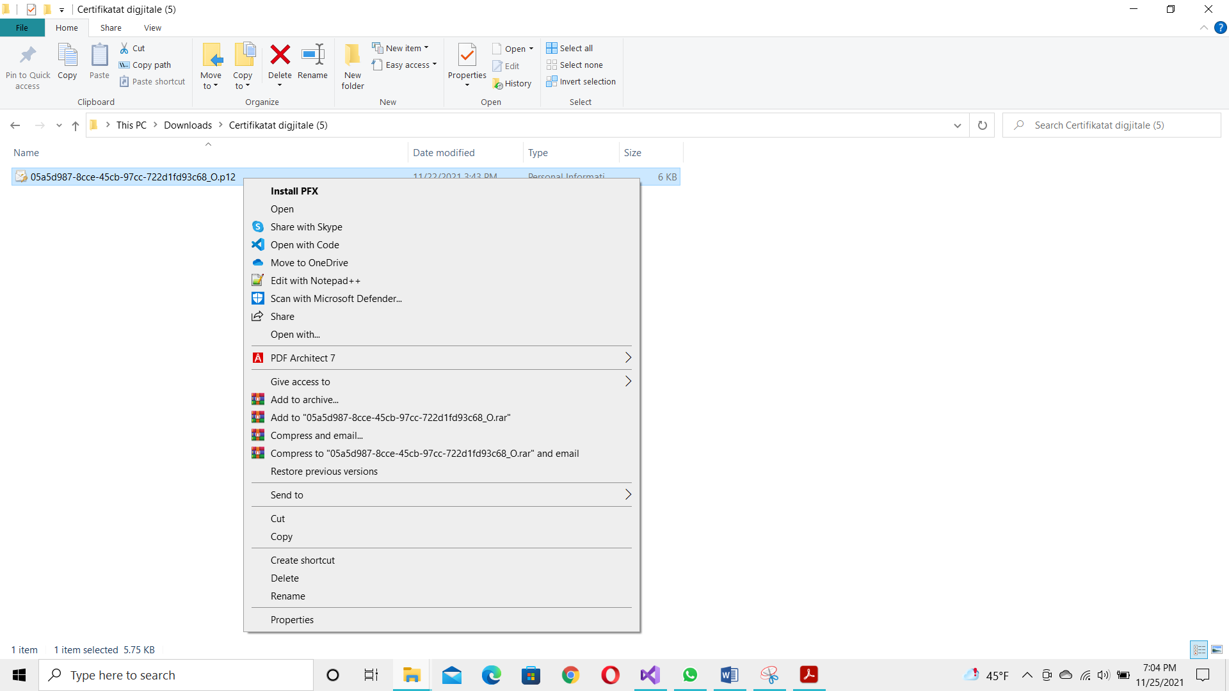This screenshot has width=1229, height=691.
Task: Click the taskbar search field
Action: point(176,675)
